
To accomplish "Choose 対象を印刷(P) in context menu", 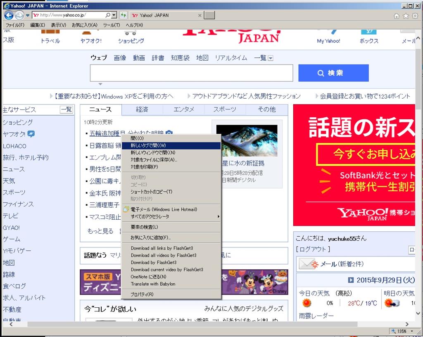I will [171, 167].
